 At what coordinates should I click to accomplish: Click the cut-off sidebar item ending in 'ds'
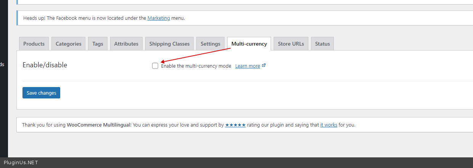click(2, 64)
